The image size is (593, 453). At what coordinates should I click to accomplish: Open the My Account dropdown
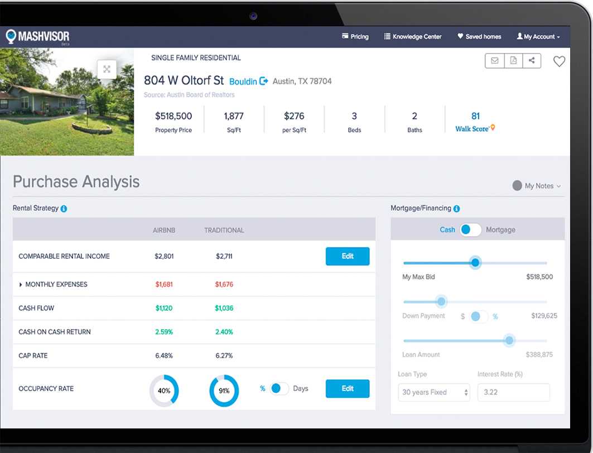[x=538, y=37]
